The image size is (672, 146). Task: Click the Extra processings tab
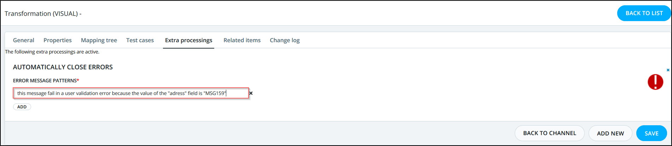click(189, 40)
